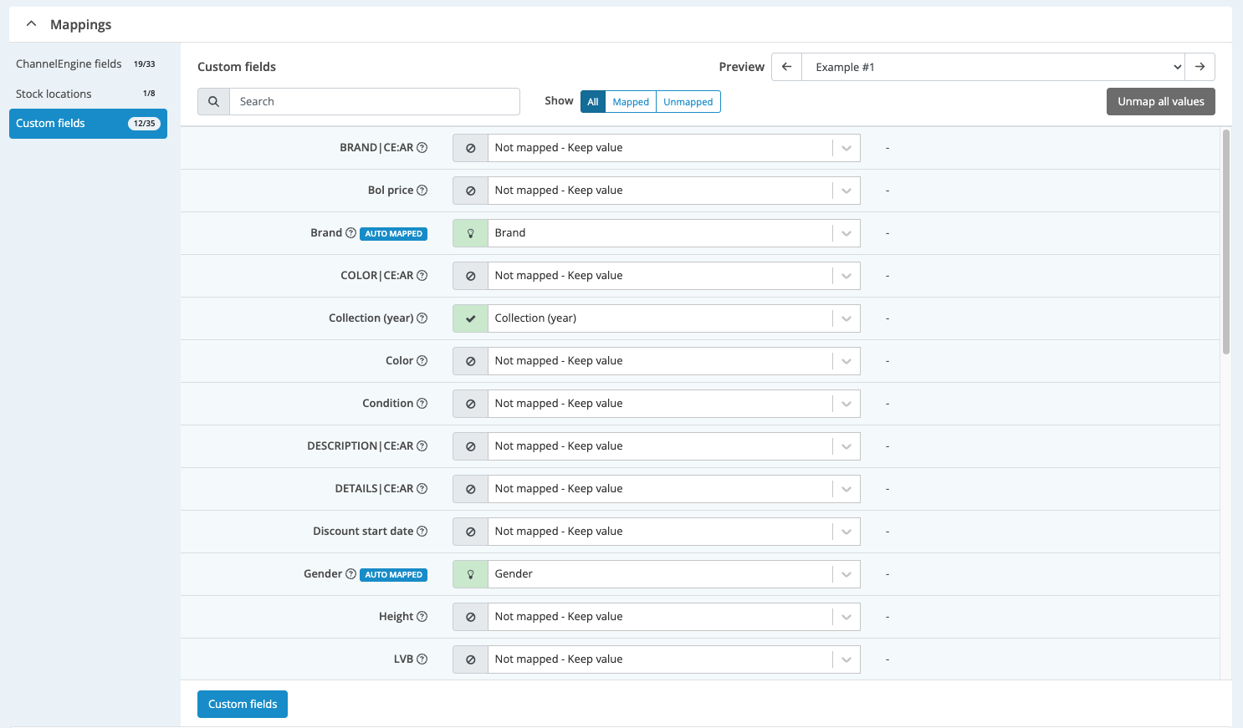The image size is (1243, 728).
Task: Open the COLOR|CE:AR mapping dropdown
Action: 673,276
